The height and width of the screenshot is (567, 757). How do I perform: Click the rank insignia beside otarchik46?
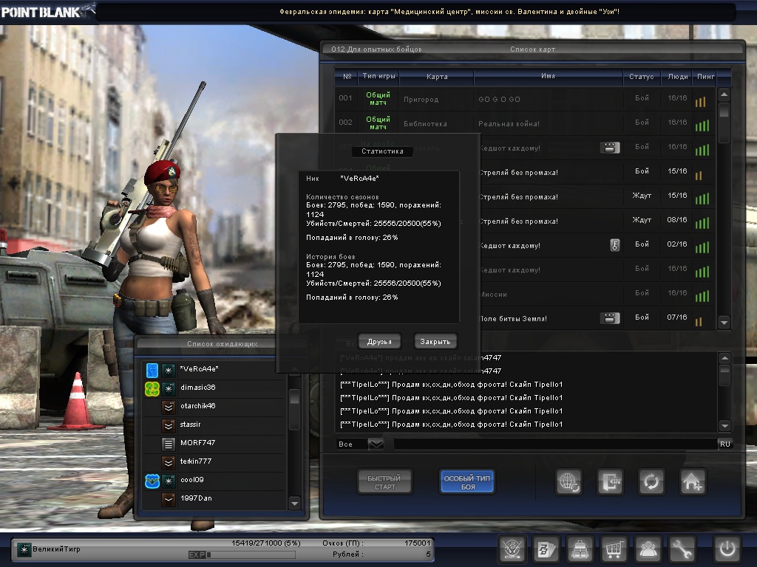(168, 407)
